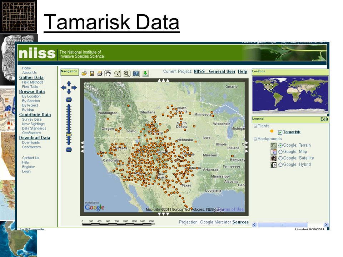The image size is (343, 257).
Task: Select the magnifier zoom-in tool
Action: [x=126, y=74]
